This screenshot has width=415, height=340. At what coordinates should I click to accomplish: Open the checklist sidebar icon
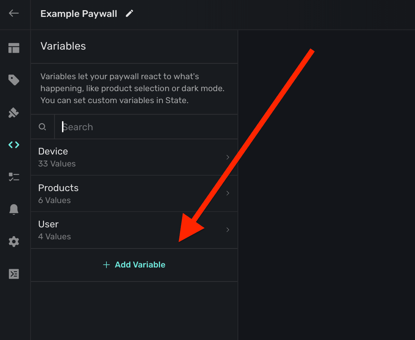14,177
